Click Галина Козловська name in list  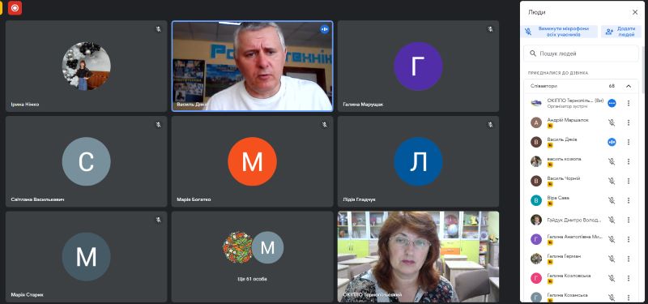pos(569,276)
